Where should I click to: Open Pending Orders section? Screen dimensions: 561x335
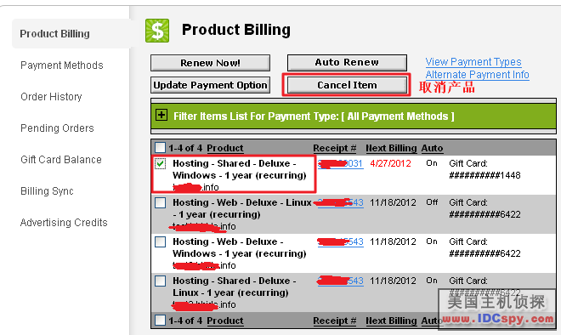point(57,128)
